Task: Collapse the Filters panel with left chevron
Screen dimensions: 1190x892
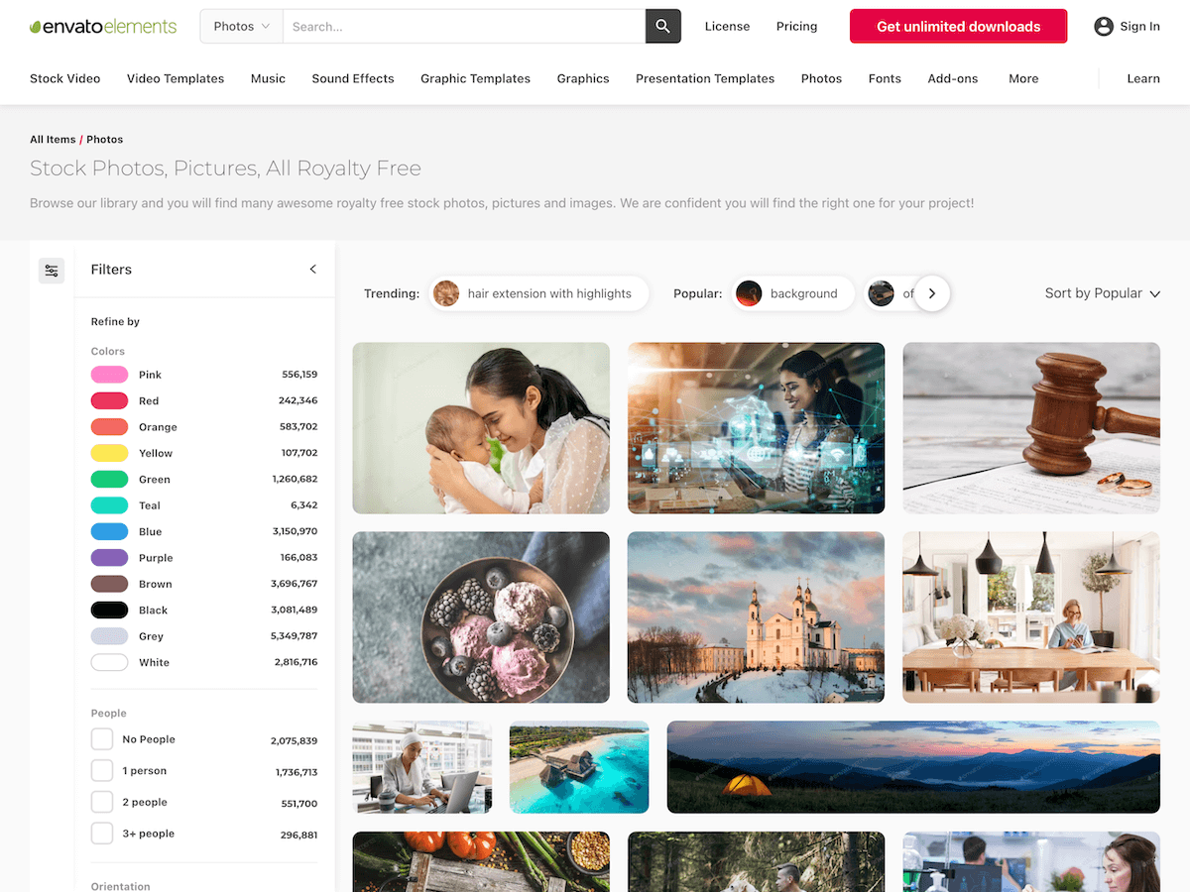Action: 313,270
